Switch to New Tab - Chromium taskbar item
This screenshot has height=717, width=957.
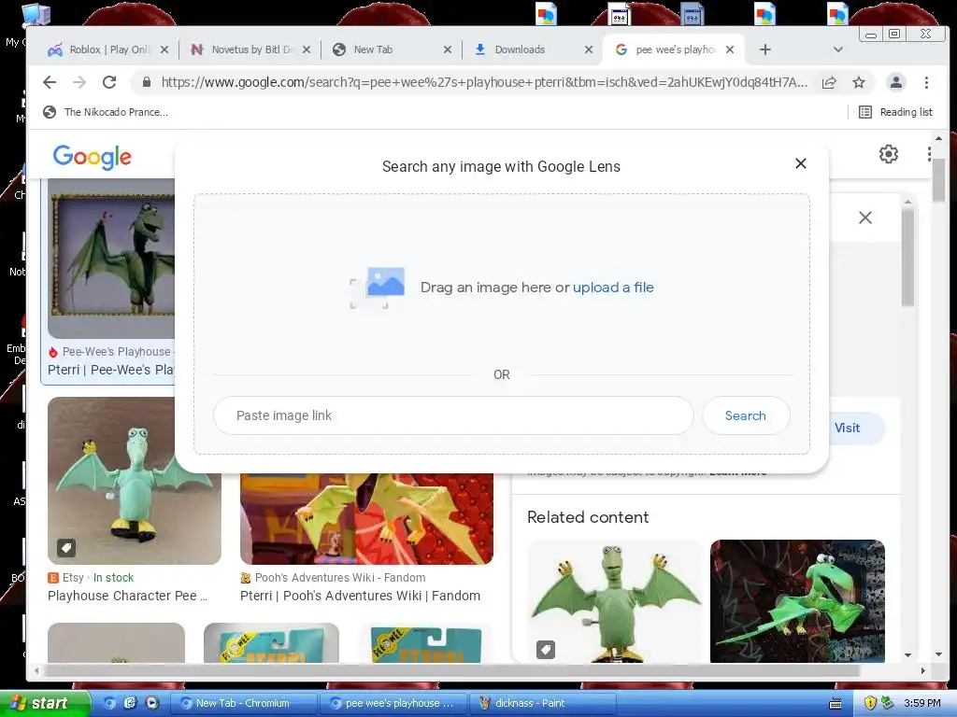tap(242, 703)
